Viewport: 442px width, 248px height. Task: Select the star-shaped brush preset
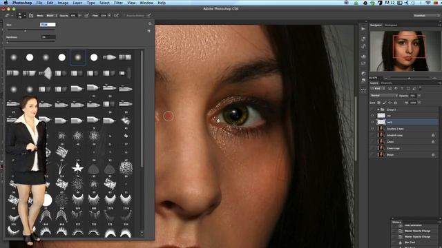click(x=77, y=168)
